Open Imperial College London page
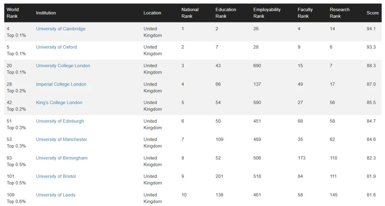The image size is (385, 206). tap(61, 84)
